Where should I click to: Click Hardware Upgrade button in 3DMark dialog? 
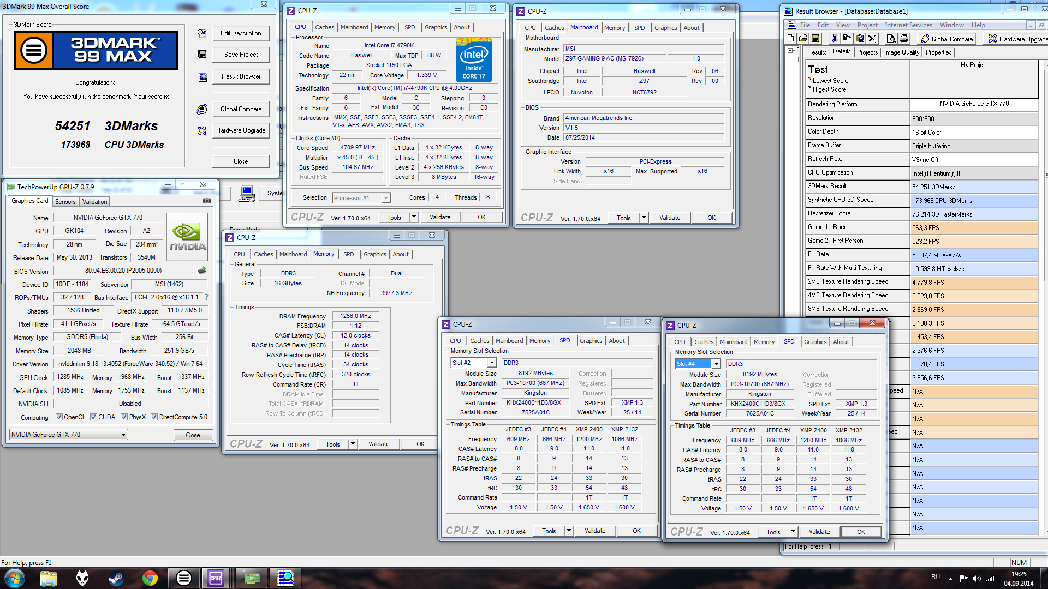[x=241, y=130]
